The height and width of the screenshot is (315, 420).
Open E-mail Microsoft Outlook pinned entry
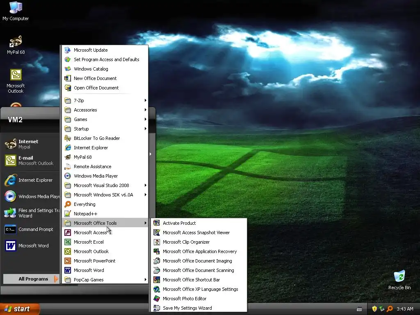tap(30, 160)
